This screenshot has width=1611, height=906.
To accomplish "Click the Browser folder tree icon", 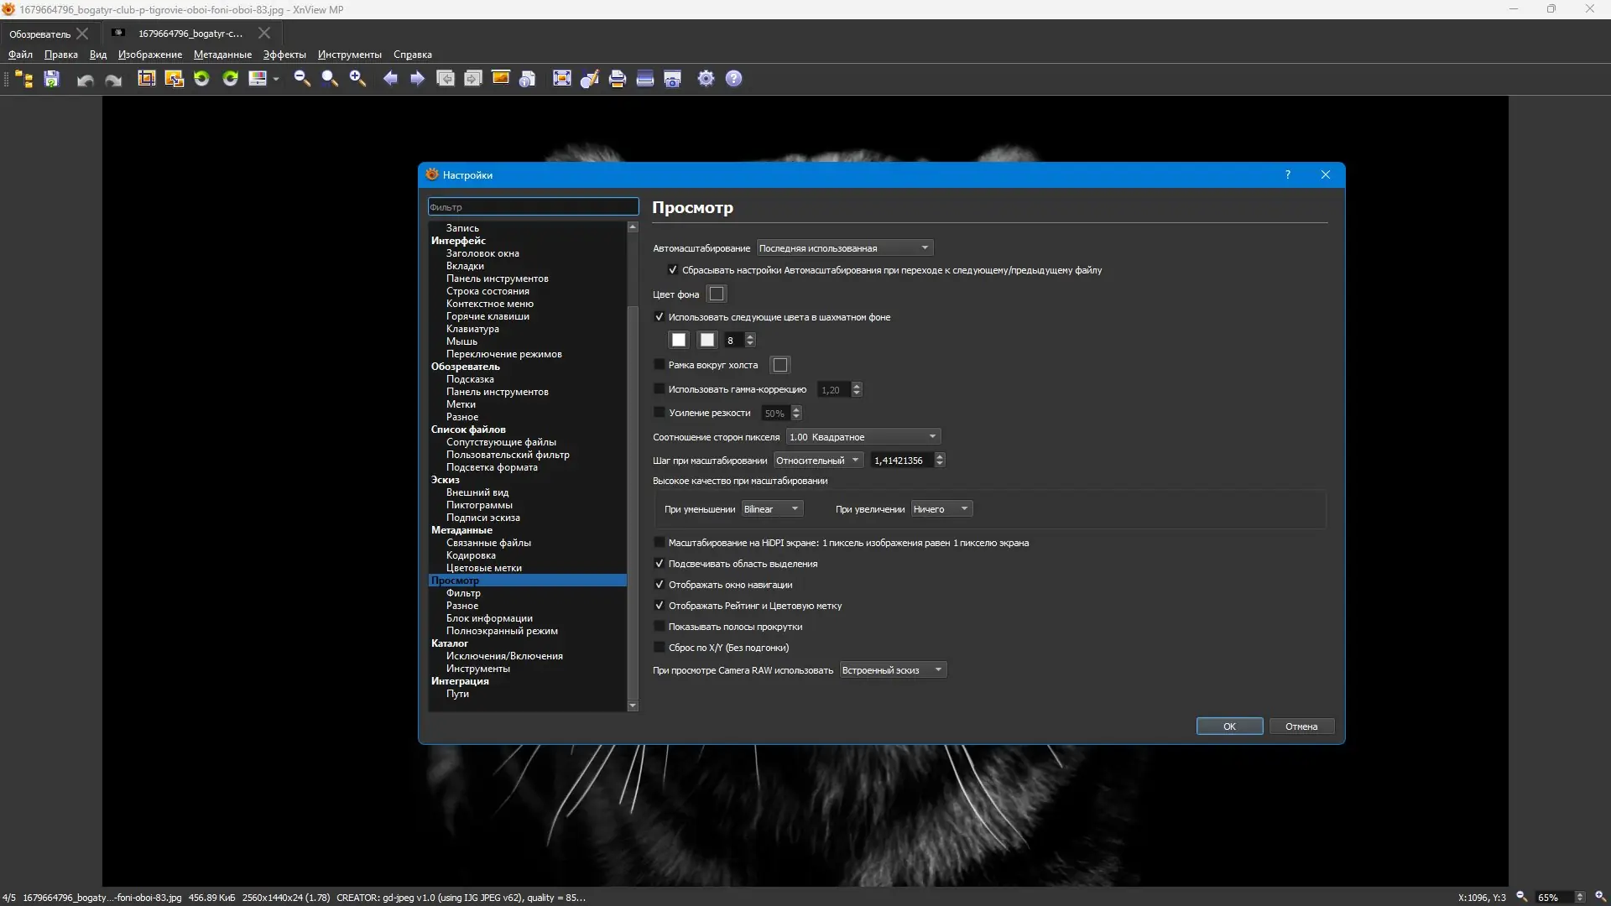I will [x=24, y=79].
